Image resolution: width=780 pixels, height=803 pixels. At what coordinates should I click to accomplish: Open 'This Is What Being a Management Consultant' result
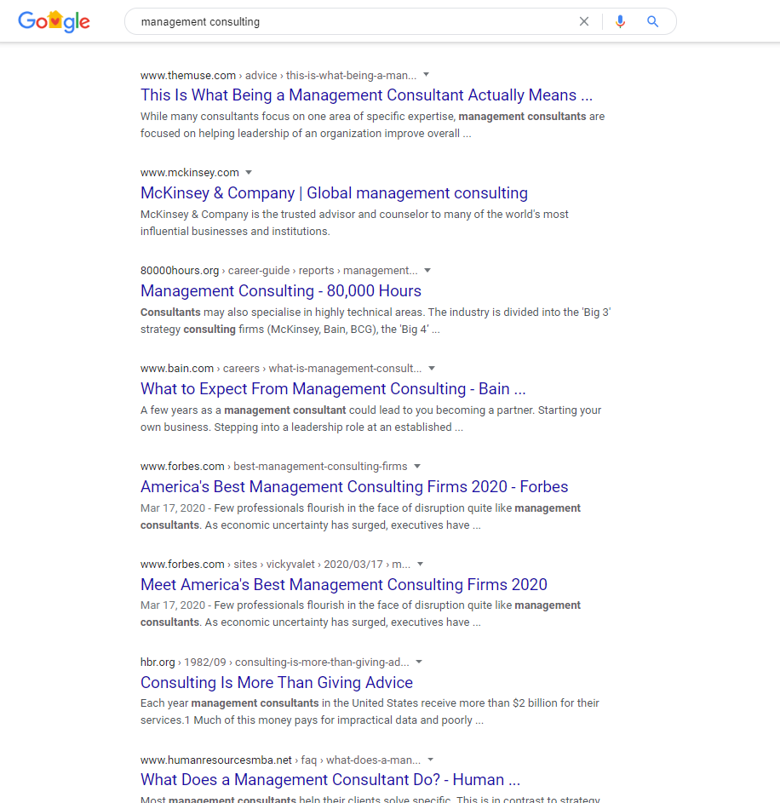(366, 95)
